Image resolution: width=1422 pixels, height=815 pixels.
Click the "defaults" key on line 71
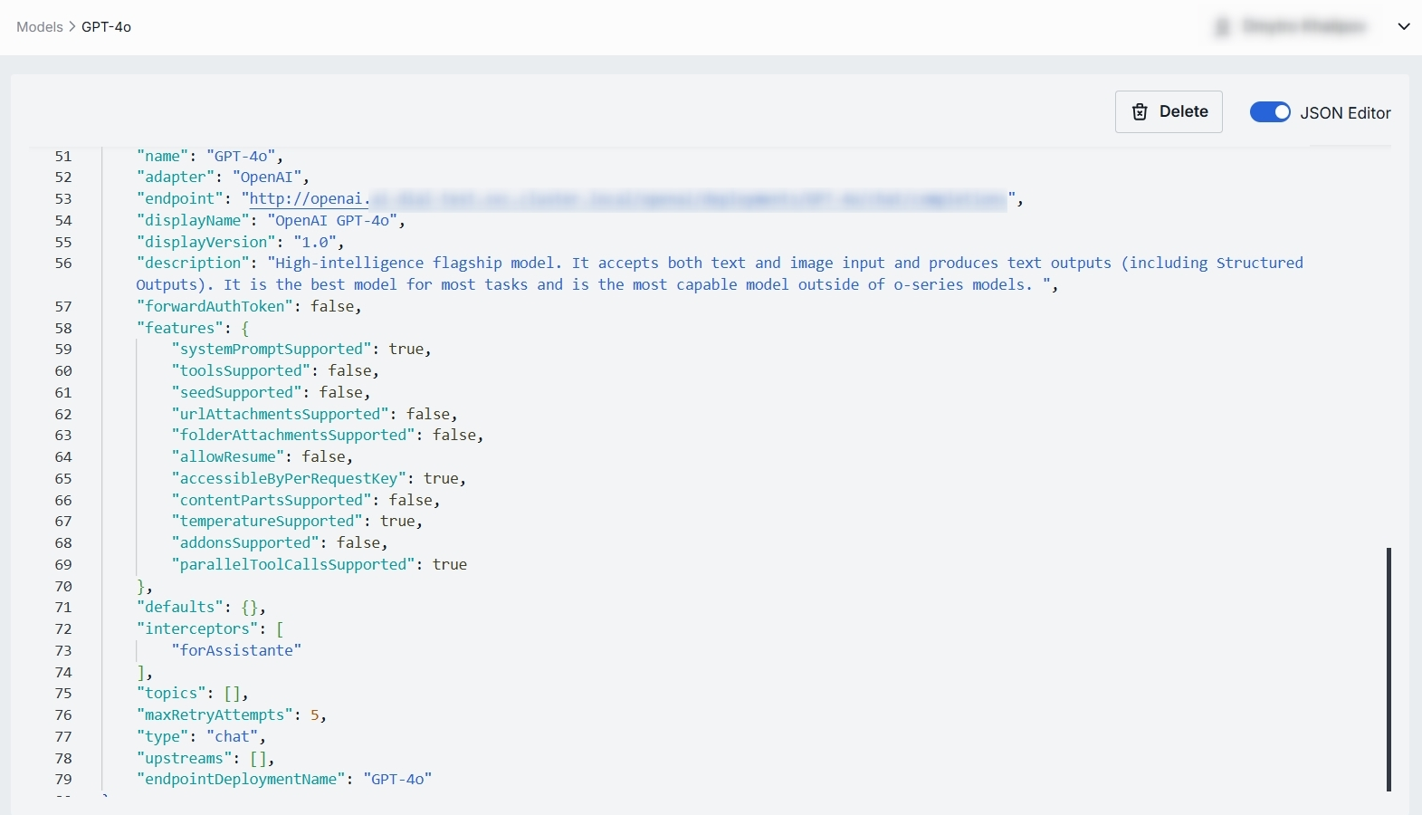180,608
